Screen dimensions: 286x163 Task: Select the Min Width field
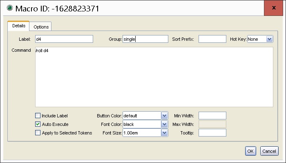click(x=212, y=116)
